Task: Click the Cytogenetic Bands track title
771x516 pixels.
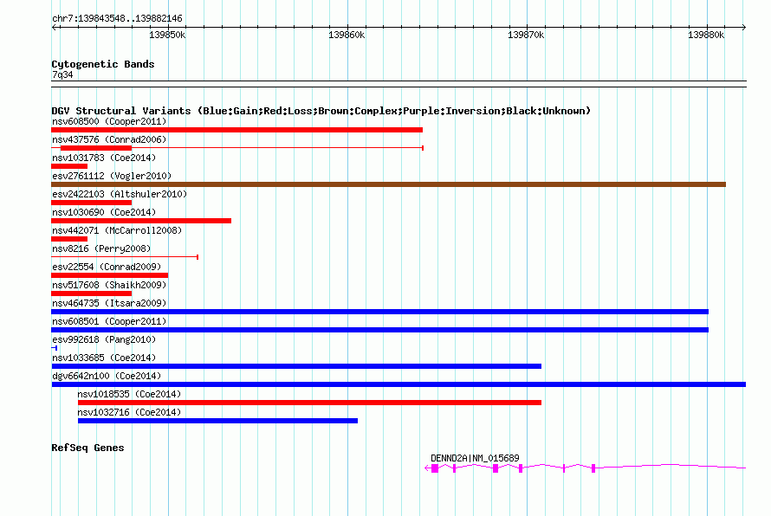Action: 103,64
